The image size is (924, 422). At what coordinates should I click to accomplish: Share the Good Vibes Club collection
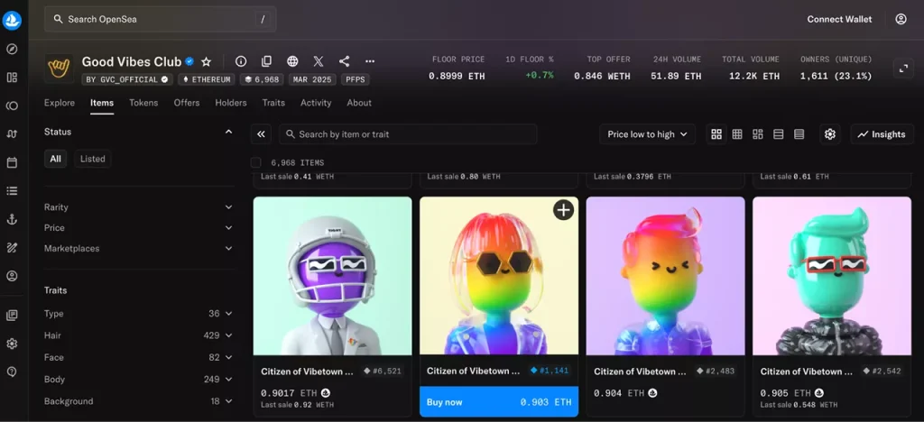pyautogui.click(x=344, y=61)
